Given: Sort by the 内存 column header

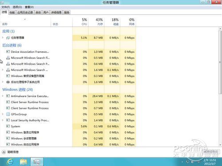Looking at the screenshot, I should (96, 22).
